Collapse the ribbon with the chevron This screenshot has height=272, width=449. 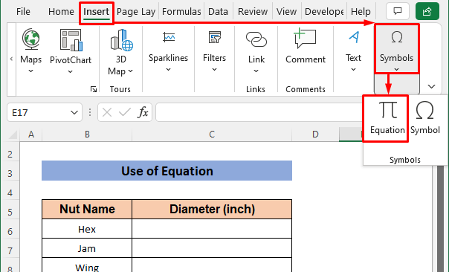(432, 86)
